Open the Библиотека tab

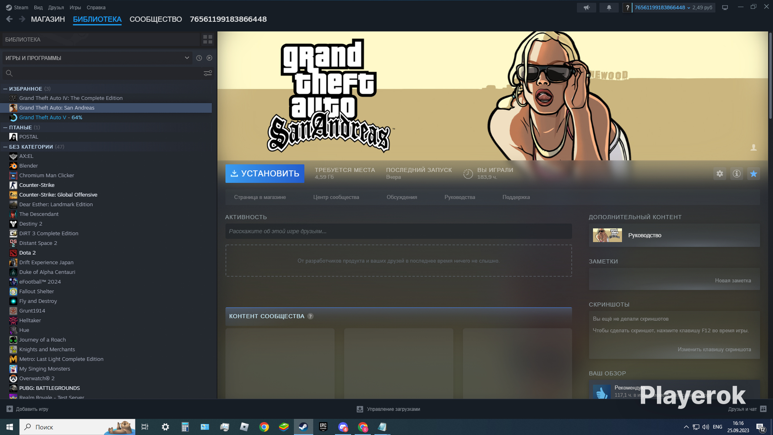[x=97, y=19]
